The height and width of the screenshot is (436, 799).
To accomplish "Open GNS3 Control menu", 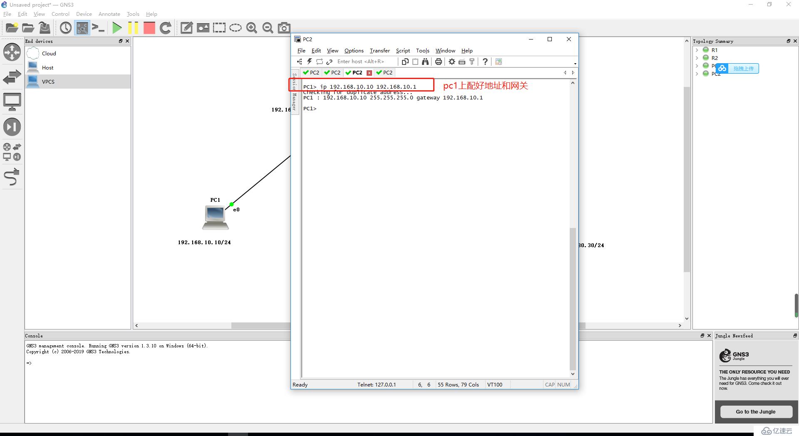I will tap(60, 14).
